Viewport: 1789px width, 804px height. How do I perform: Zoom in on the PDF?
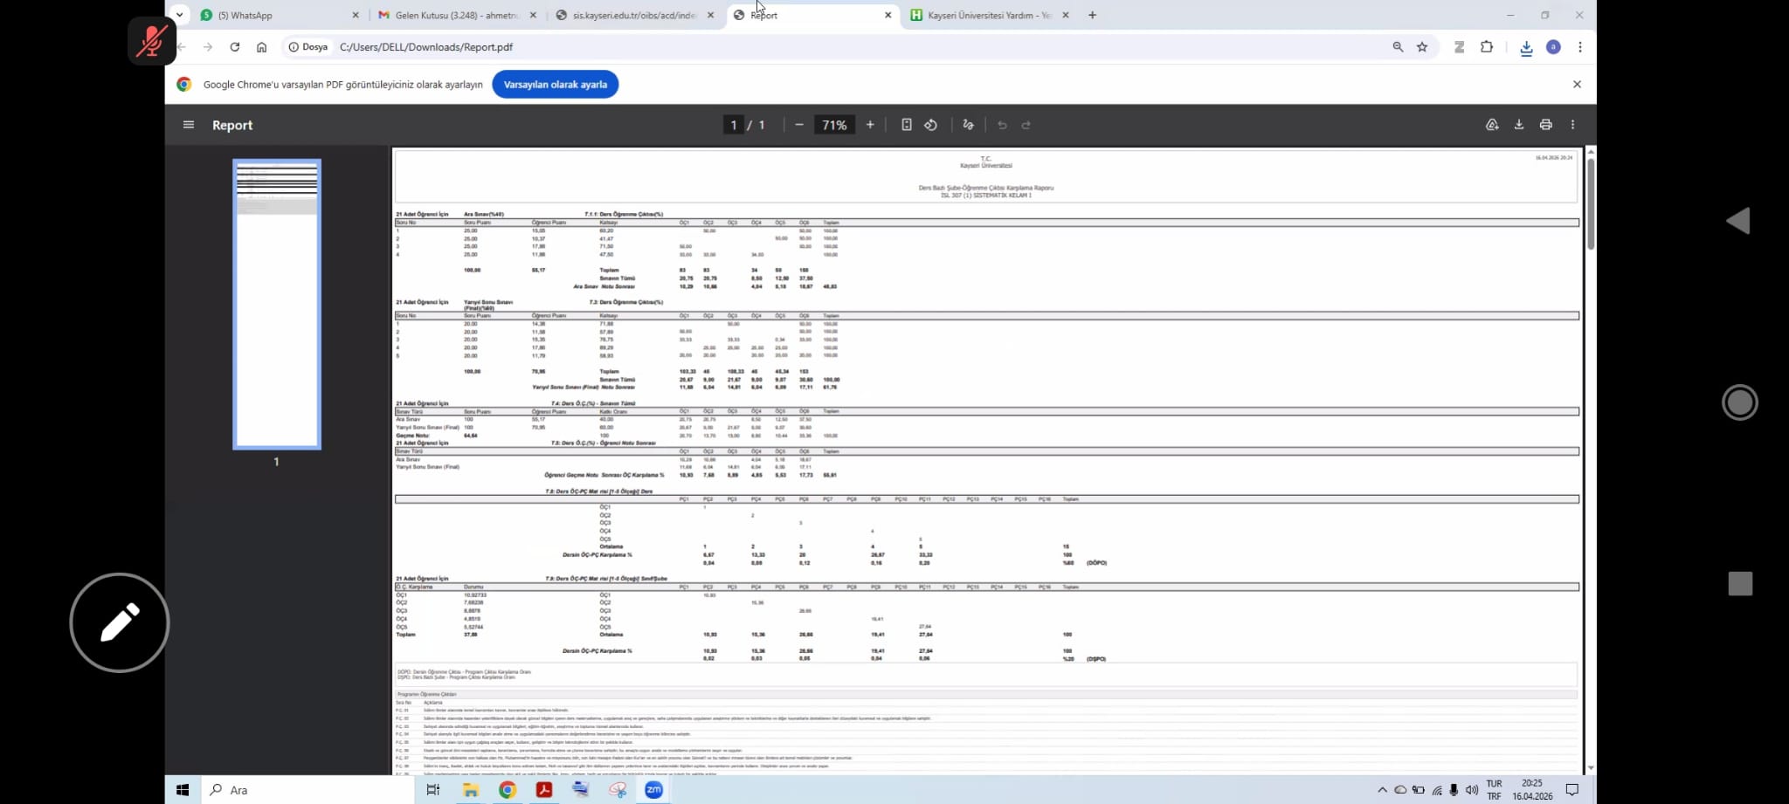point(870,125)
